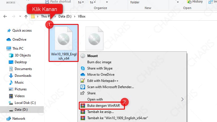Click the Microsoft Defender shield icon
The height and width of the screenshot is (122, 217).
83,87
